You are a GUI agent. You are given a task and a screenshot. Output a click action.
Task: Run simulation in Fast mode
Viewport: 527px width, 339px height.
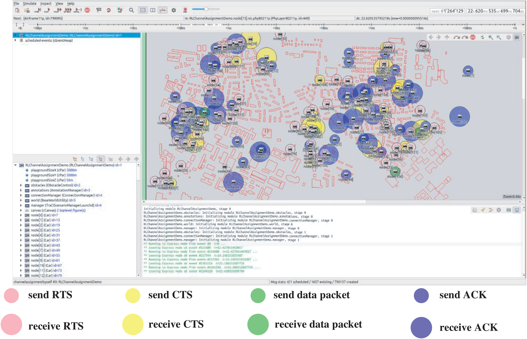57,10
